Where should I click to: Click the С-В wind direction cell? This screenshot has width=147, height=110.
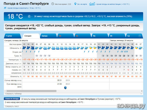click(124, 73)
